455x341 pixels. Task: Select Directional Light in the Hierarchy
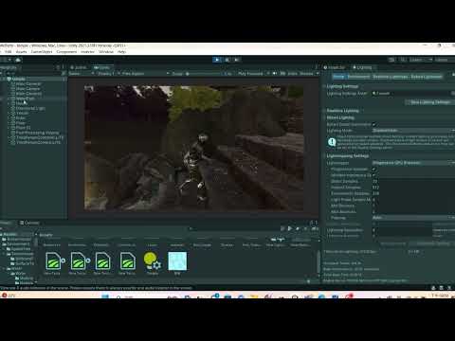30,108
